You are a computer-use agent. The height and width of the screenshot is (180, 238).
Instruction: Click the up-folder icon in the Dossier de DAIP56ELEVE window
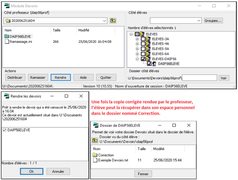click(x=95, y=140)
